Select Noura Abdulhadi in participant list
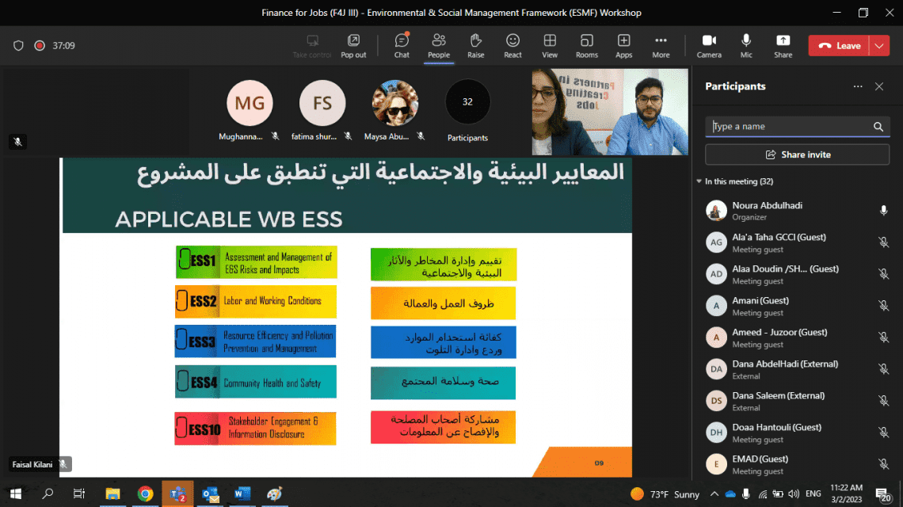903x507 pixels. pos(767,205)
